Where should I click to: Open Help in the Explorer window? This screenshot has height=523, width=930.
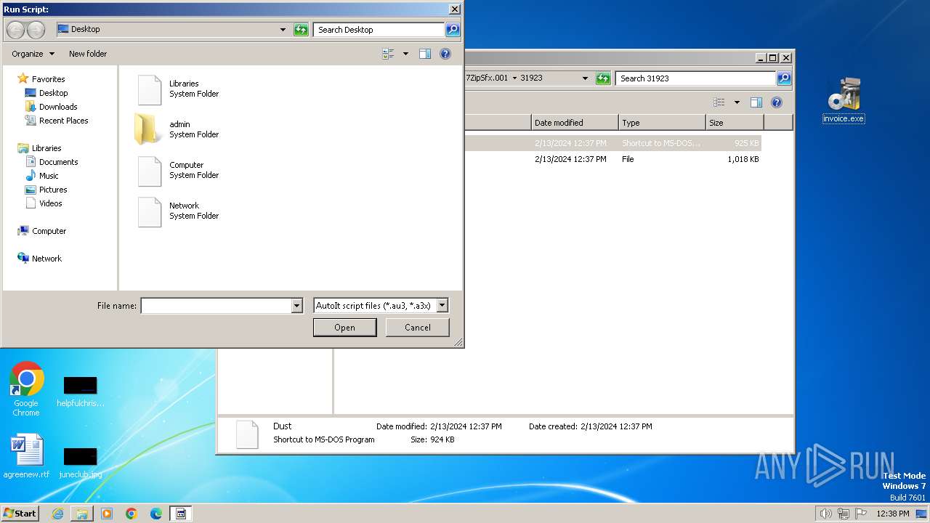(x=777, y=102)
